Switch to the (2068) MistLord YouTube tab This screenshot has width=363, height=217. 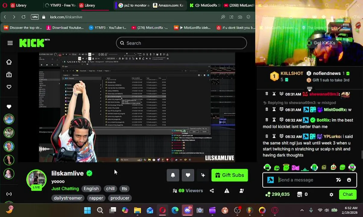tap(240, 5)
